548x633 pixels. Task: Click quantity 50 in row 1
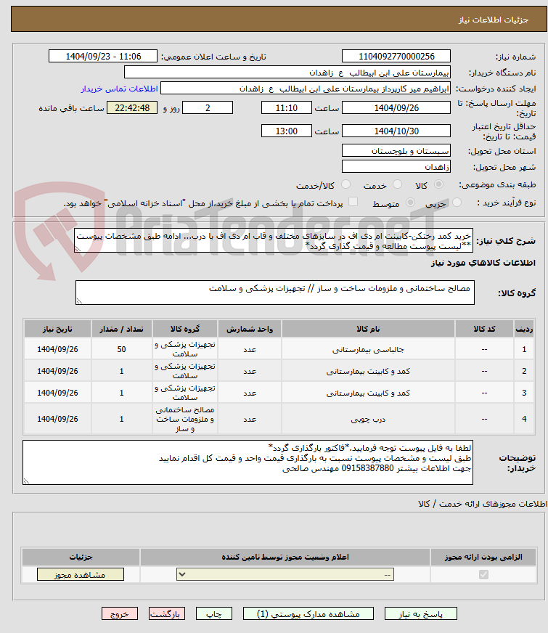(x=121, y=350)
